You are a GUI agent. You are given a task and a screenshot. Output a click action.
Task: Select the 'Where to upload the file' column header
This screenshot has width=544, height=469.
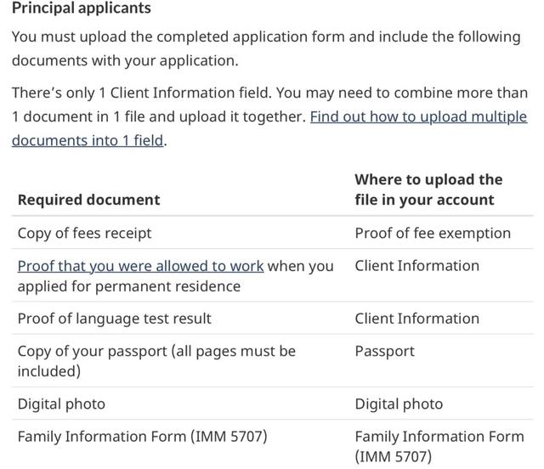coord(428,189)
